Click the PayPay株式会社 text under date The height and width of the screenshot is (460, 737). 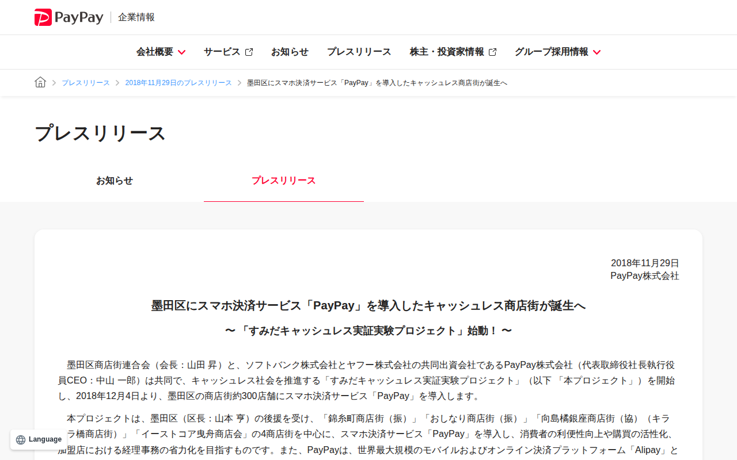point(645,276)
